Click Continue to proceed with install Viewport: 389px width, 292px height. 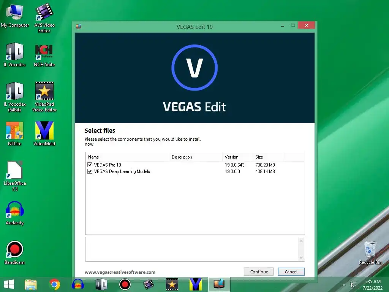pos(259,271)
